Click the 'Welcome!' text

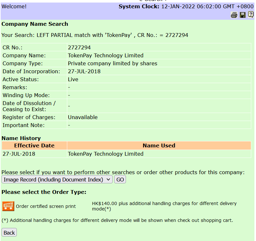(14, 7)
